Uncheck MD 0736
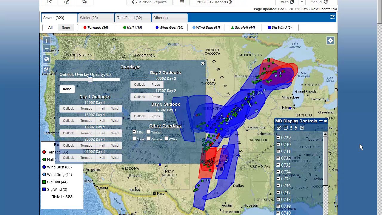This screenshot has height=215, width=382. pyautogui.click(x=278, y=185)
